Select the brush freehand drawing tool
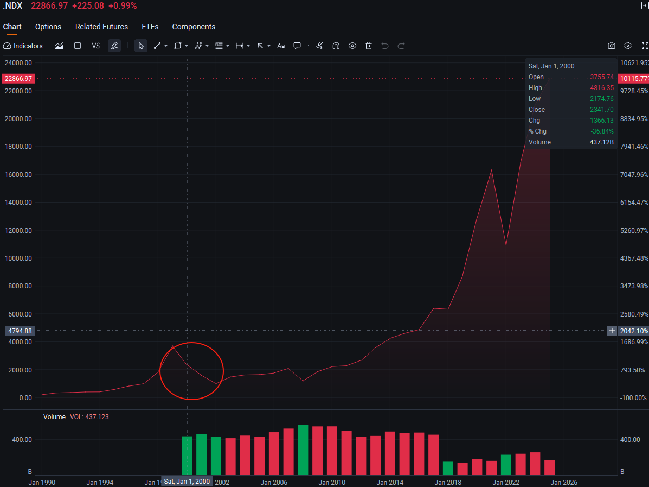Image resolution: width=649 pixels, height=487 pixels. (319, 46)
